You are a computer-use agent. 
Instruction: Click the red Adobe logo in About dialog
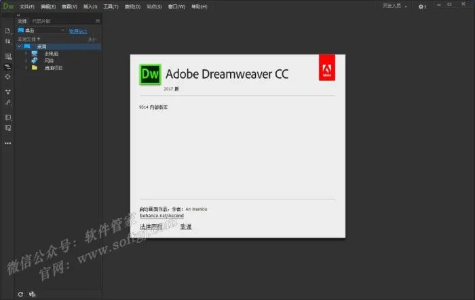[x=327, y=68]
